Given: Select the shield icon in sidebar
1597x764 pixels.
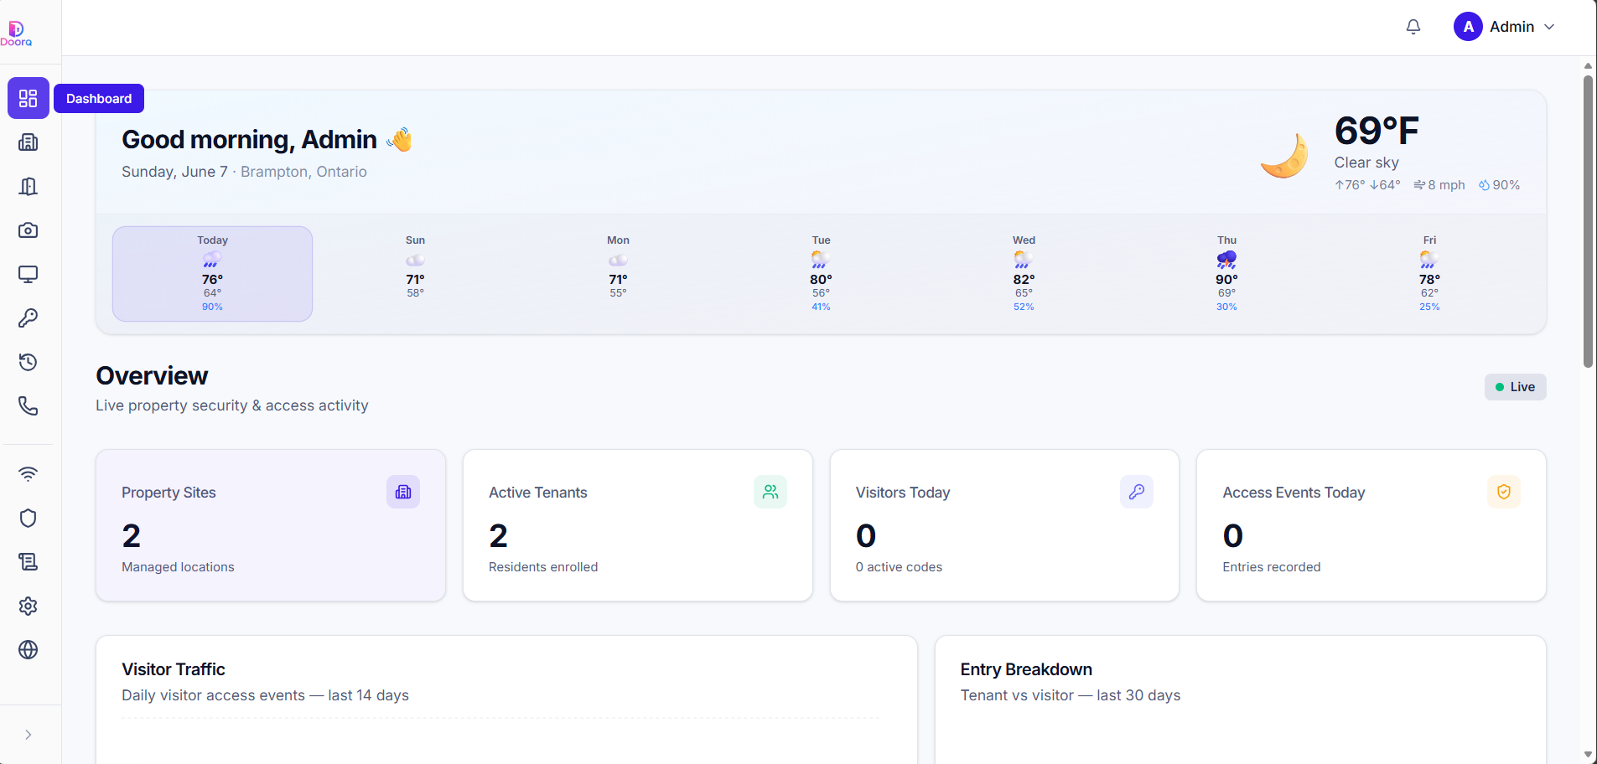Looking at the screenshot, I should click(x=29, y=518).
